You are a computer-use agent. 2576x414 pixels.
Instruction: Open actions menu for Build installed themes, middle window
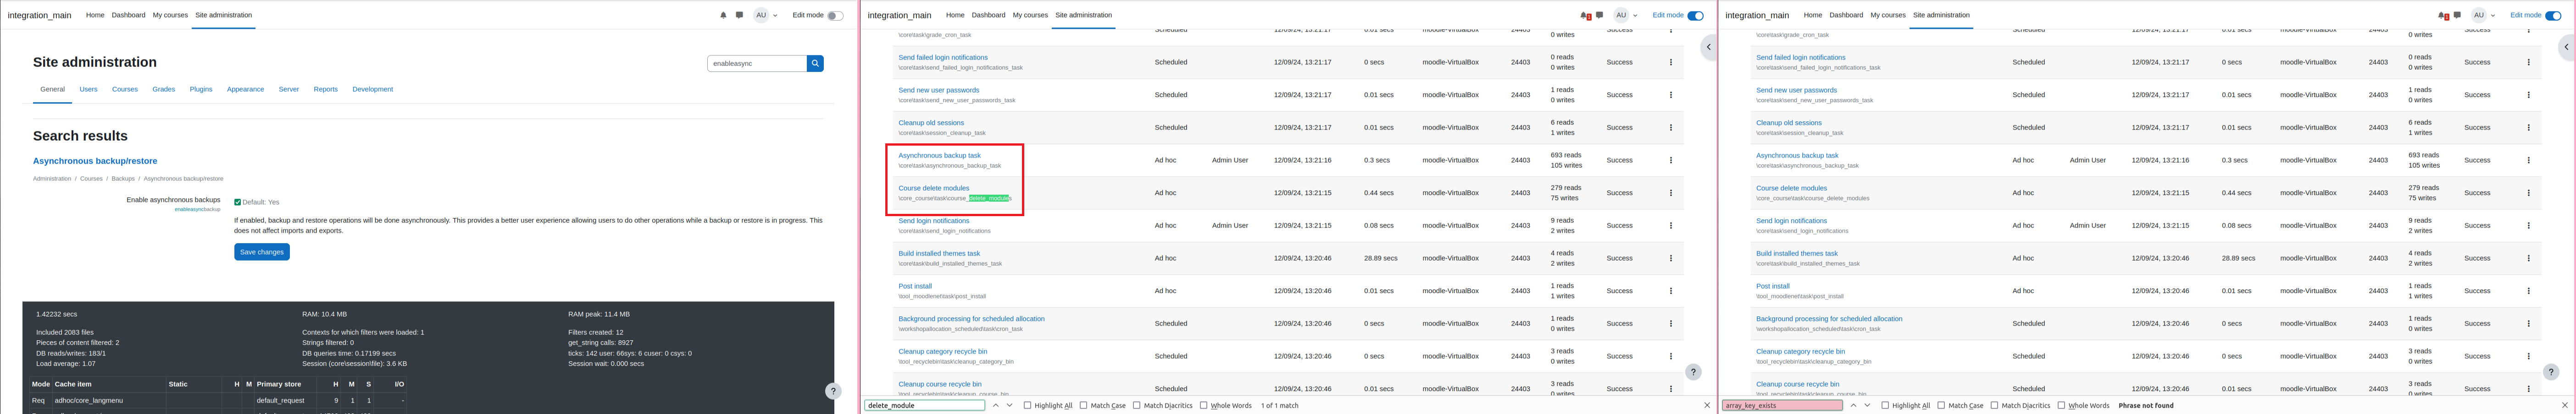[x=1670, y=258]
